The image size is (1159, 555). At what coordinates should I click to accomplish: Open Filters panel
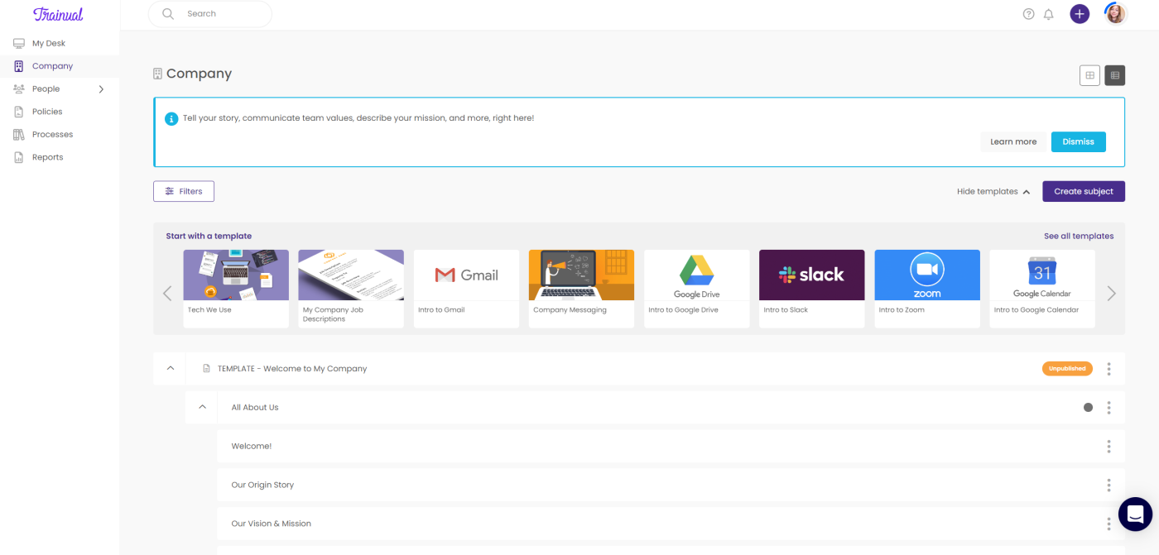pyautogui.click(x=184, y=191)
